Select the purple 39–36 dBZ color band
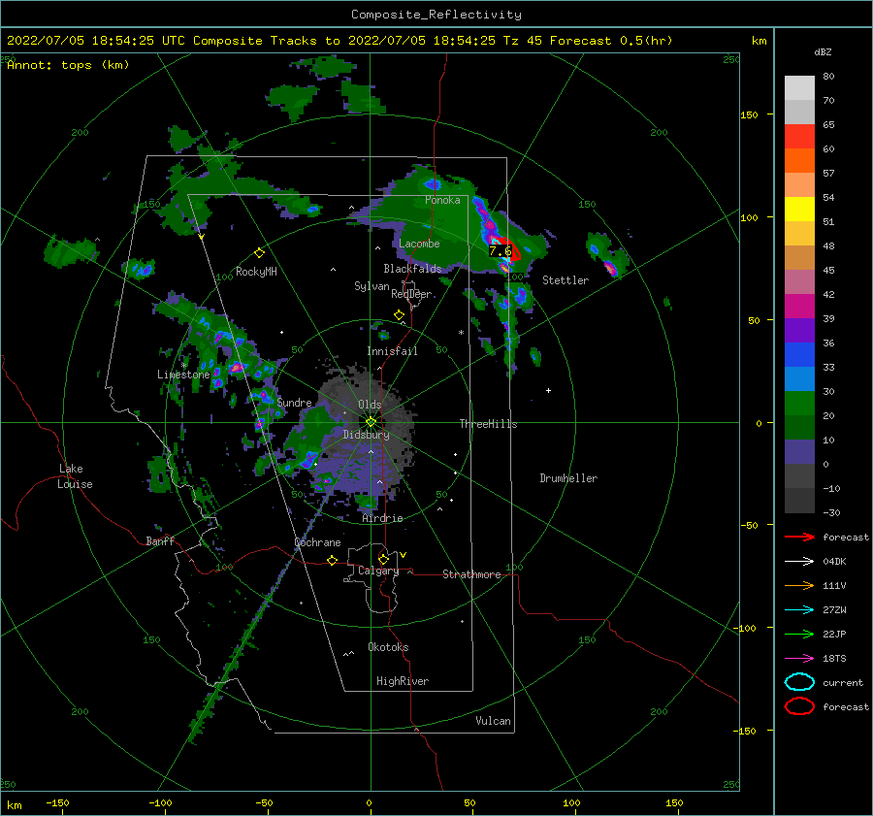873x816 pixels. click(x=799, y=331)
